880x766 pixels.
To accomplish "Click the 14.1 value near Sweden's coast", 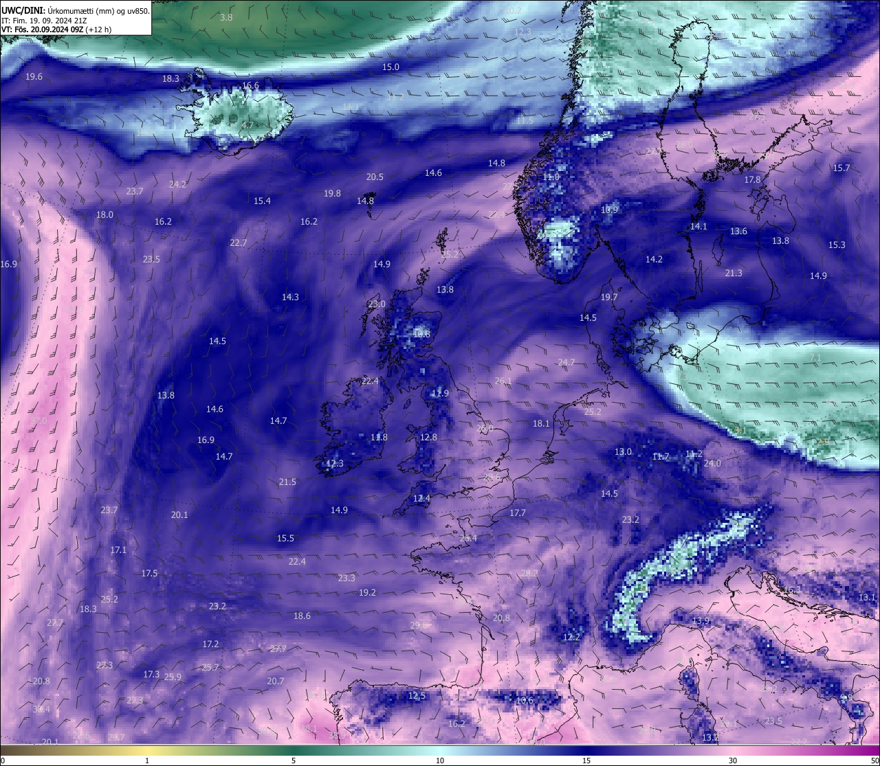I will 698,226.
